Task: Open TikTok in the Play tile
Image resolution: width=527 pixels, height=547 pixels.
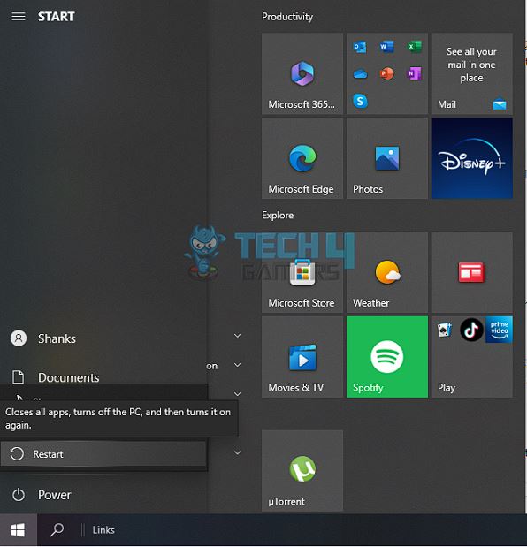Action: [x=471, y=330]
